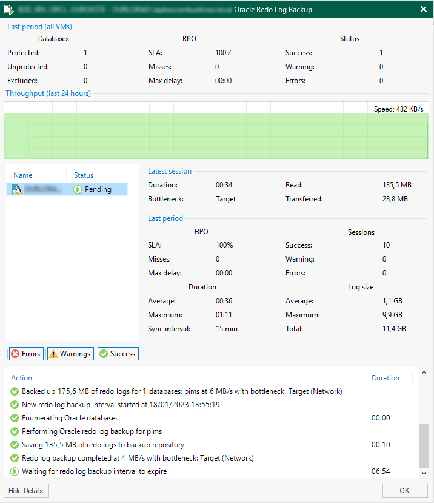Click success icon beside 'Backed up 175,6 MB'
The height and width of the screenshot is (503, 434).
(x=15, y=391)
